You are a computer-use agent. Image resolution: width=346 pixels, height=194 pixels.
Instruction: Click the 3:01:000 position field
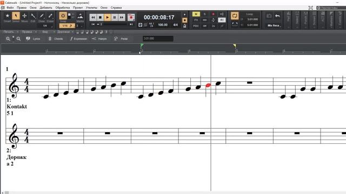coord(158,38)
